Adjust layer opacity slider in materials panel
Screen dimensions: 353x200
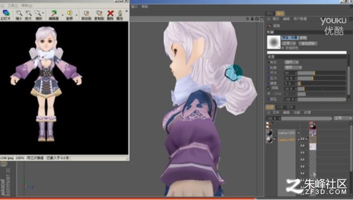(307, 118)
